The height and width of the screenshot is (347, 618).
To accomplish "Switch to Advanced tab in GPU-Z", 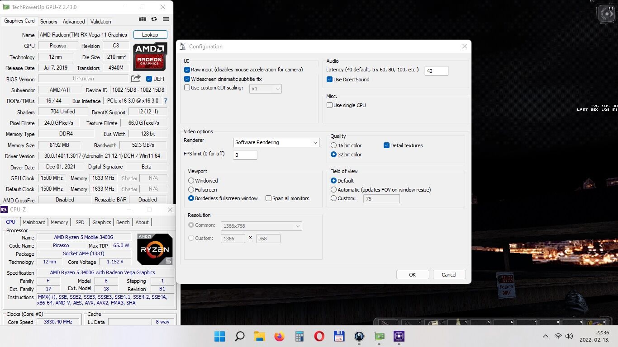I will tap(74, 21).
